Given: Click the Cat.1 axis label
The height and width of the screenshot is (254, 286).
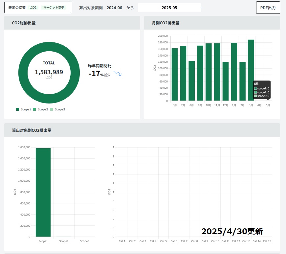Looking at the screenshot, I should [x=122, y=241].
